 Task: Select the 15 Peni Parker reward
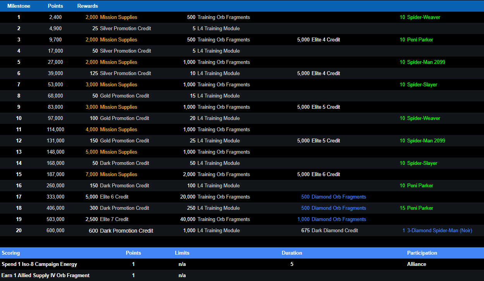416,208
